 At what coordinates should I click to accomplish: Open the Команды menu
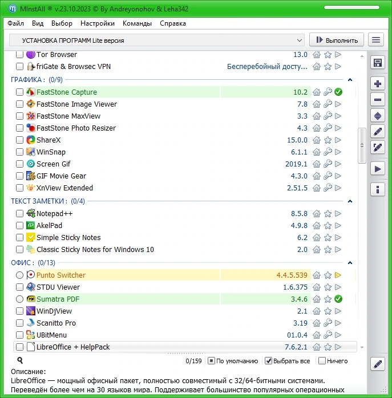(x=137, y=23)
